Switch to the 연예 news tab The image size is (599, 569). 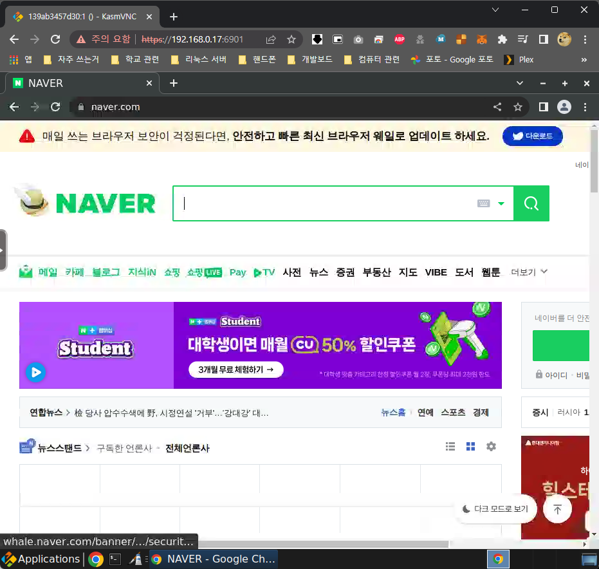(425, 413)
